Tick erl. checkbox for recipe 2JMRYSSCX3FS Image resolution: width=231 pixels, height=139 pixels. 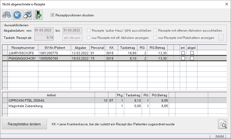pos(183,53)
